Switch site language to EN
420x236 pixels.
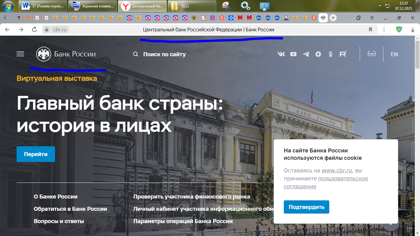pos(394,54)
